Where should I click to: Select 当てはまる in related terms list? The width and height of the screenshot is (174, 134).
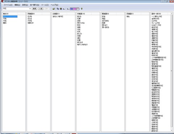click(x=105, y=21)
